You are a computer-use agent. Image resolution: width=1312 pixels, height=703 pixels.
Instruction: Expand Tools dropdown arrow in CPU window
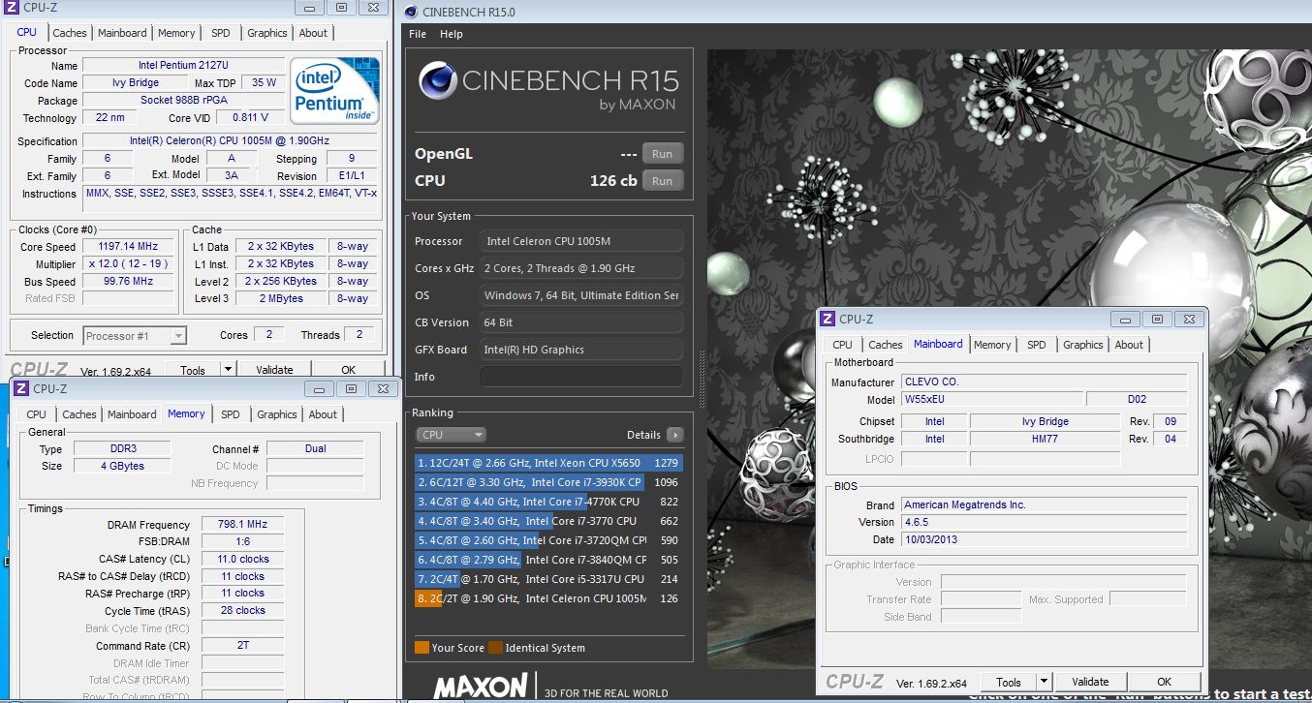click(228, 369)
